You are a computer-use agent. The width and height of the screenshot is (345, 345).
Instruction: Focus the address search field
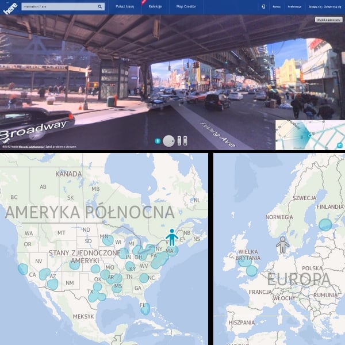click(63, 6)
